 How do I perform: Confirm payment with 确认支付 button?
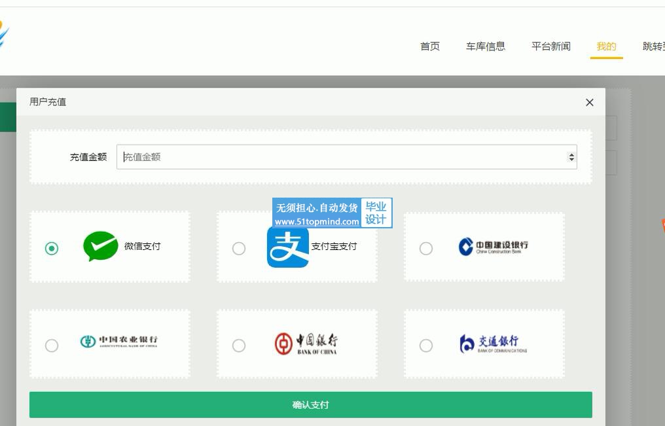pos(310,405)
